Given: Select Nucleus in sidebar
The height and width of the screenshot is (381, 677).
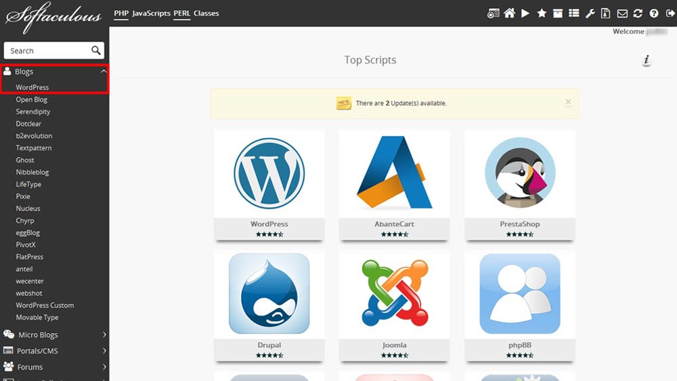Looking at the screenshot, I should [x=28, y=208].
